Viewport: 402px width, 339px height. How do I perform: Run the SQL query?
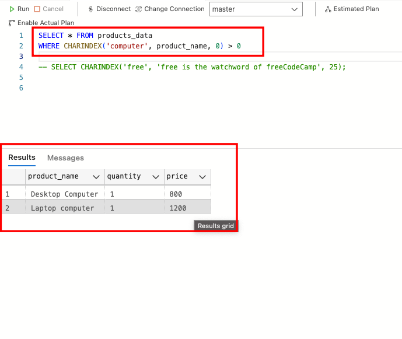tap(19, 9)
